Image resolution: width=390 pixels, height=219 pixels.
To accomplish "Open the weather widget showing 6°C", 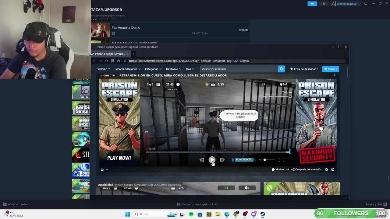I will point(14,214).
